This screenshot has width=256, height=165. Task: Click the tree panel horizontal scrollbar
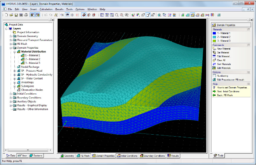28,150
